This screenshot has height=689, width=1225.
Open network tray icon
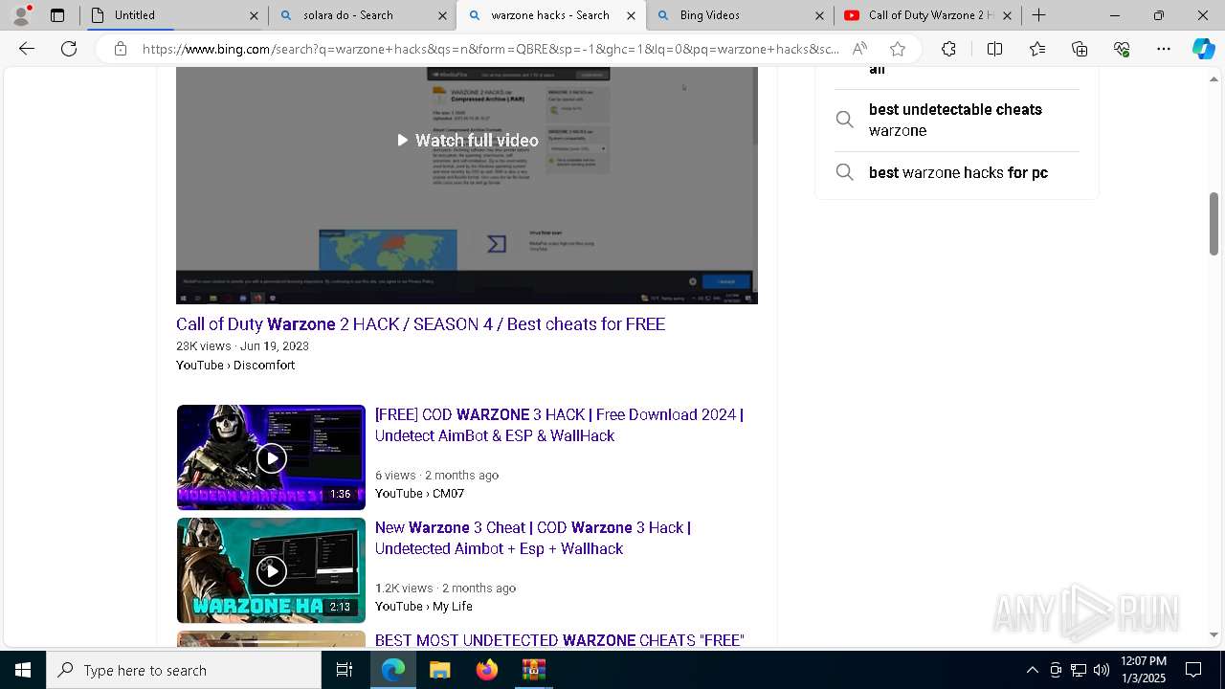pos(1079,670)
